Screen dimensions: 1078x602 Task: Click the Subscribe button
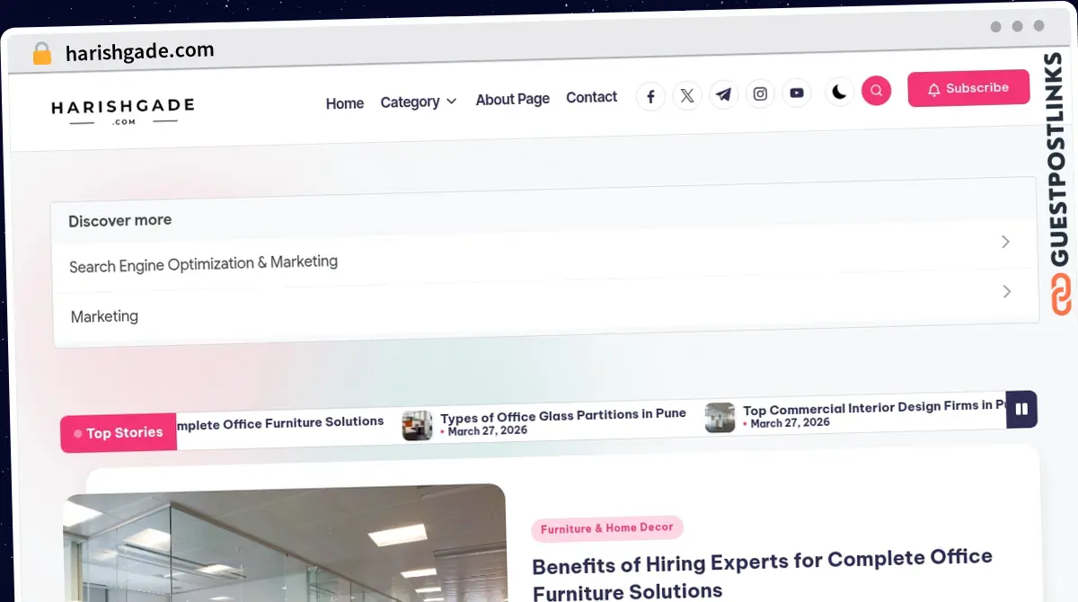pos(968,88)
